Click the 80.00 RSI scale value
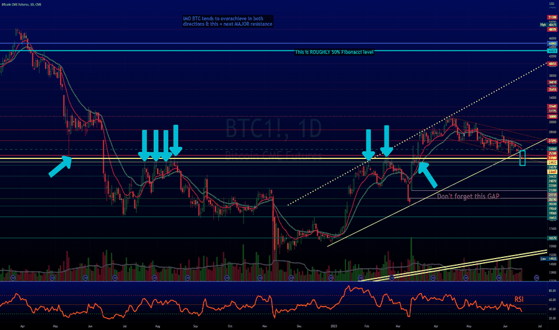Image resolution: width=559 pixels, height=330 pixels. point(552,291)
